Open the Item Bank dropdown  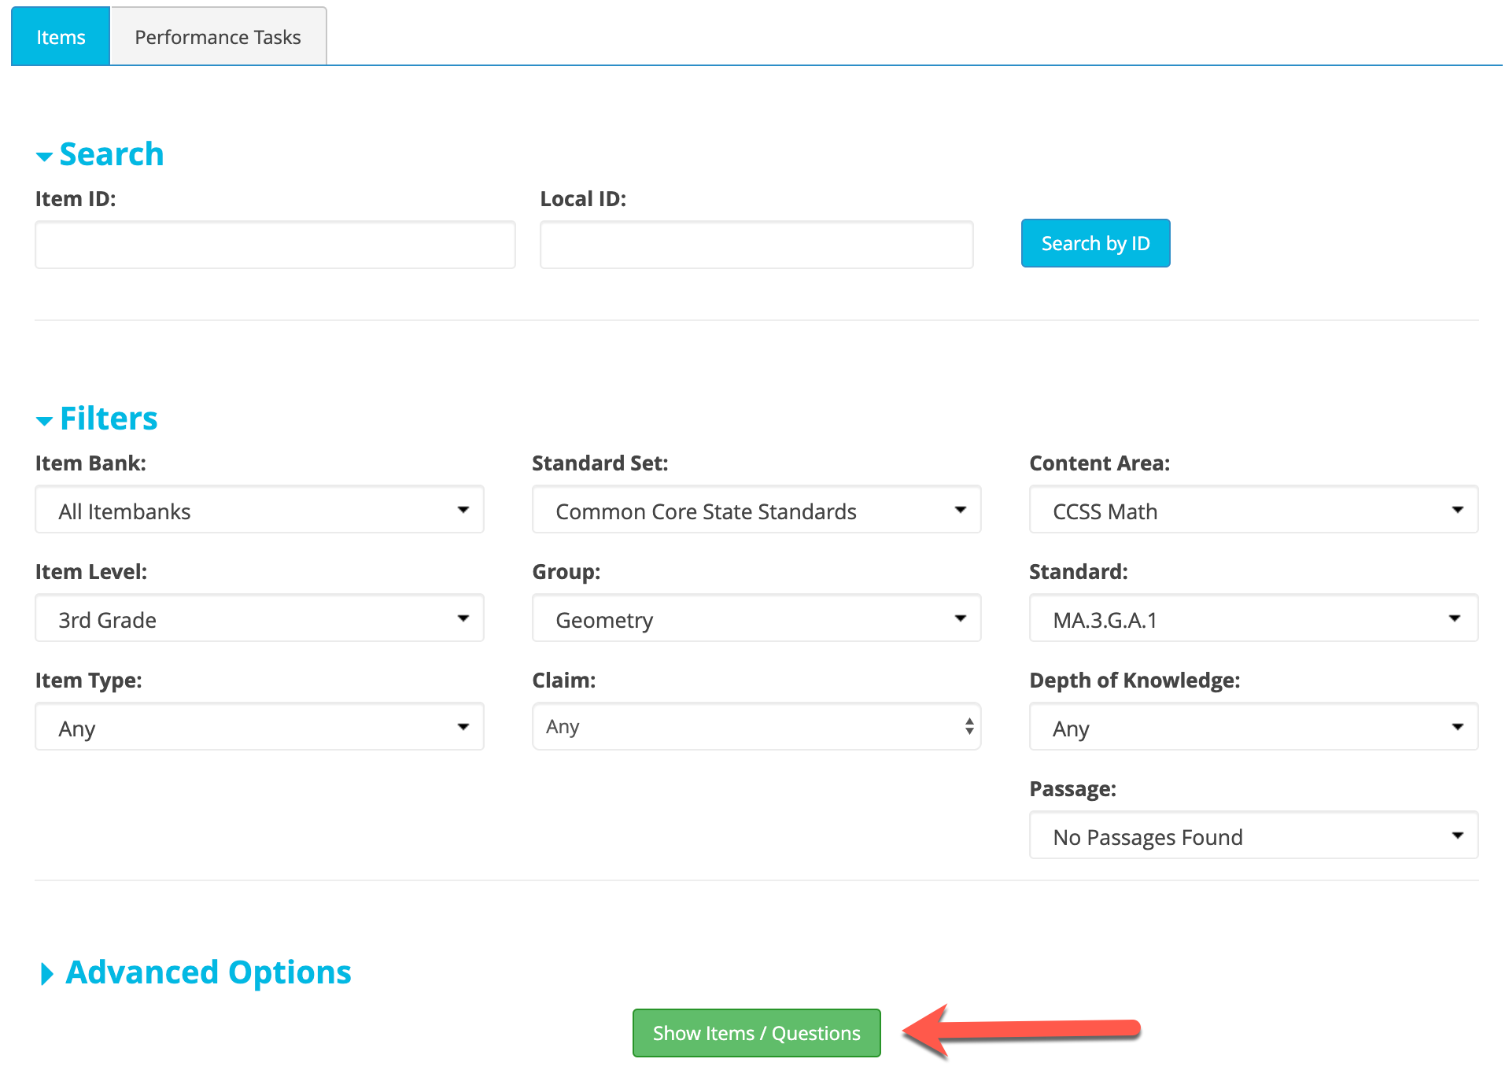[260, 510]
